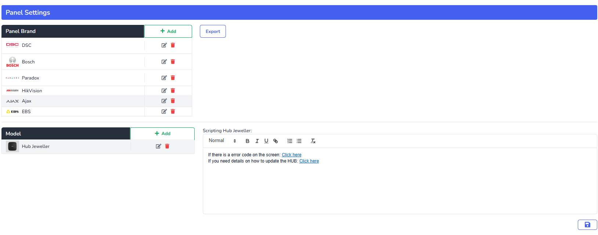Viewport: 598px width, 235px height.
Task: Delete the EBS panel brand
Action: pos(173,112)
